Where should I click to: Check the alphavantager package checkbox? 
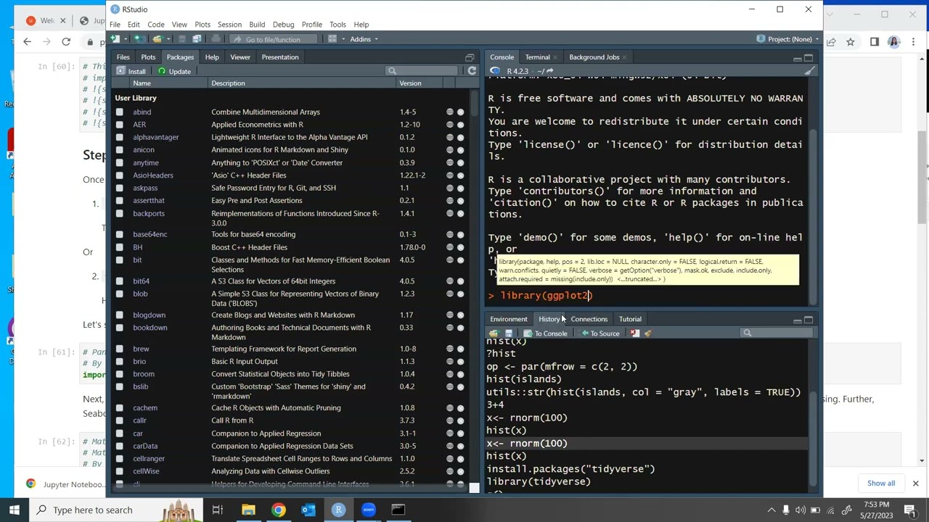tap(119, 137)
